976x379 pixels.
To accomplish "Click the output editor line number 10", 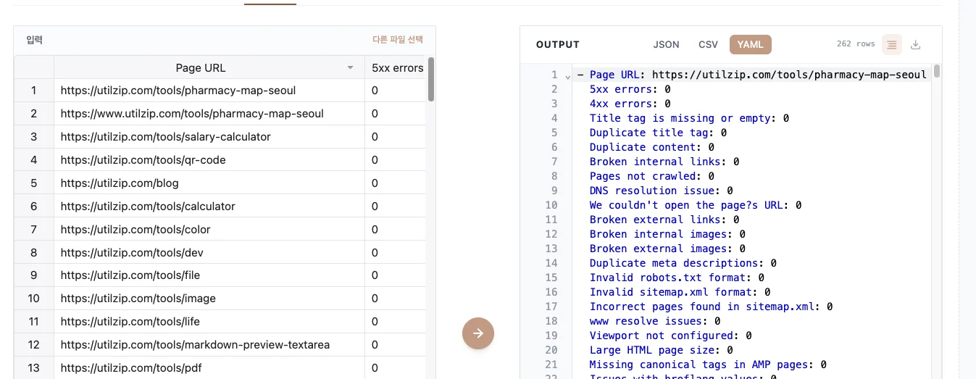I will click(x=551, y=205).
